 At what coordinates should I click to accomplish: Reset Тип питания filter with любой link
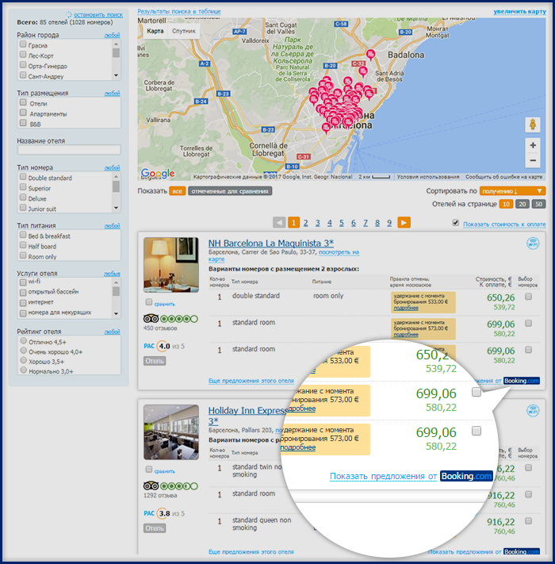coord(112,225)
